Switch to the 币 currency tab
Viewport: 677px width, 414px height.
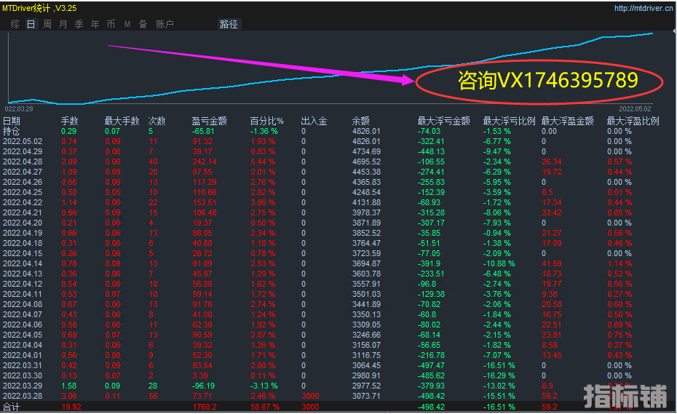111,24
